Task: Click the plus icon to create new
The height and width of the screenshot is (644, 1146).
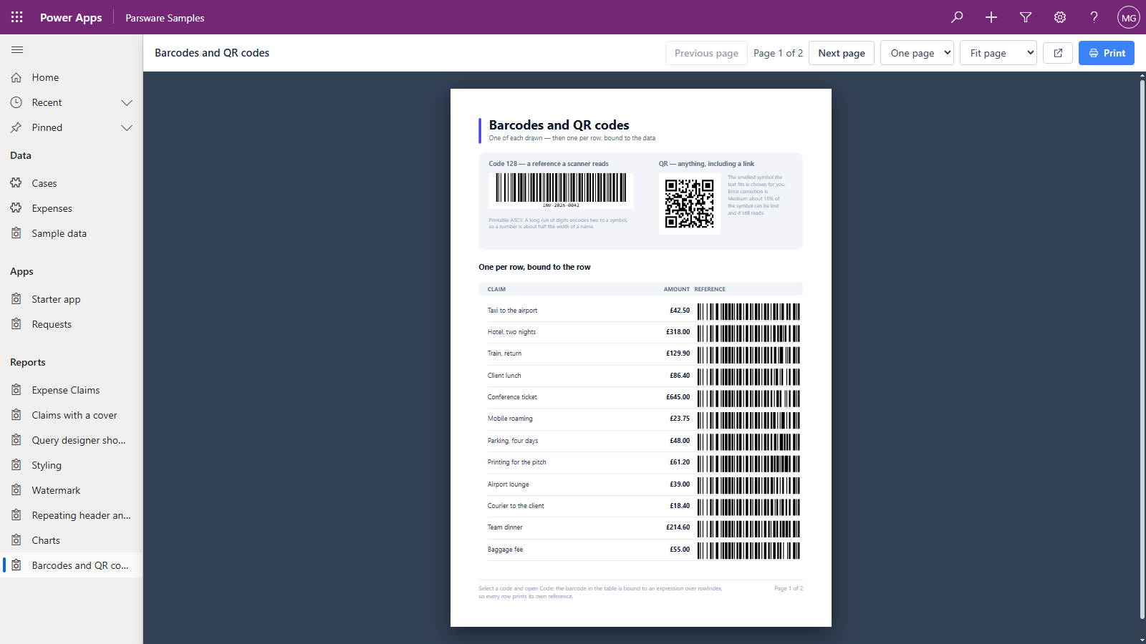Action: click(991, 17)
